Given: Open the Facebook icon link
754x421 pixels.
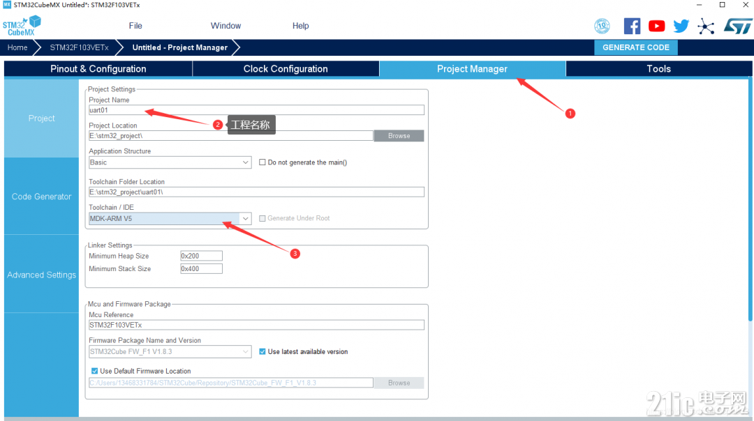Looking at the screenshot, I should coord(632,26).
